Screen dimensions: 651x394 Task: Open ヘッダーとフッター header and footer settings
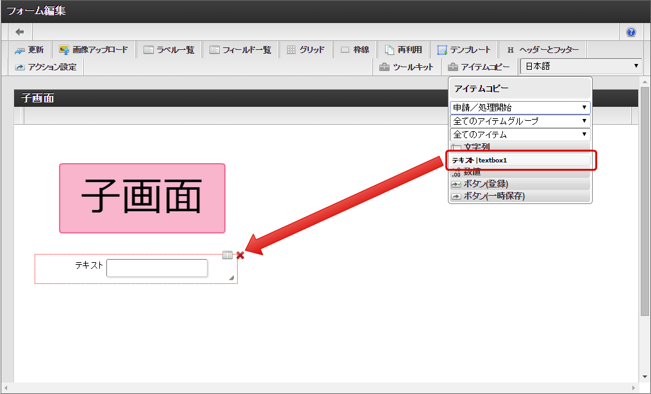tap(542, 50)
